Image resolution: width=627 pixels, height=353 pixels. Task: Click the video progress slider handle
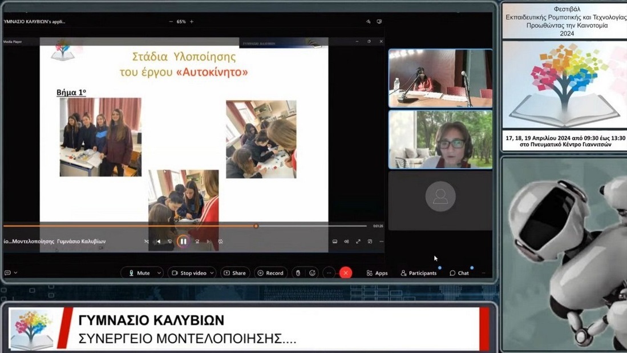(x=256, y=226)
